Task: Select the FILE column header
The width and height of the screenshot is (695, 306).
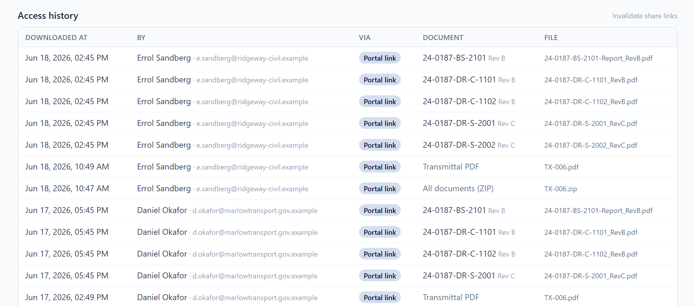Action: pyautogui.click(x=551, y=38)
